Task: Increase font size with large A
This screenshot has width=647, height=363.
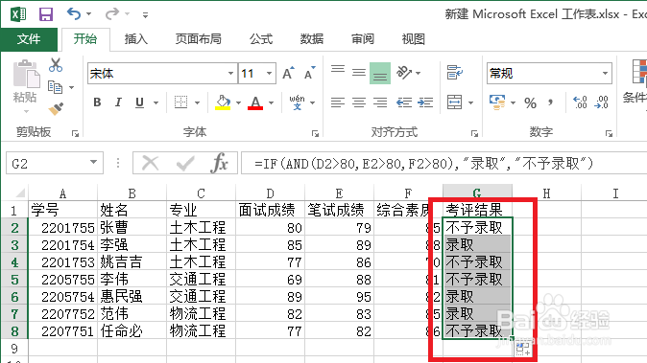Action: (x=288, y=73)
